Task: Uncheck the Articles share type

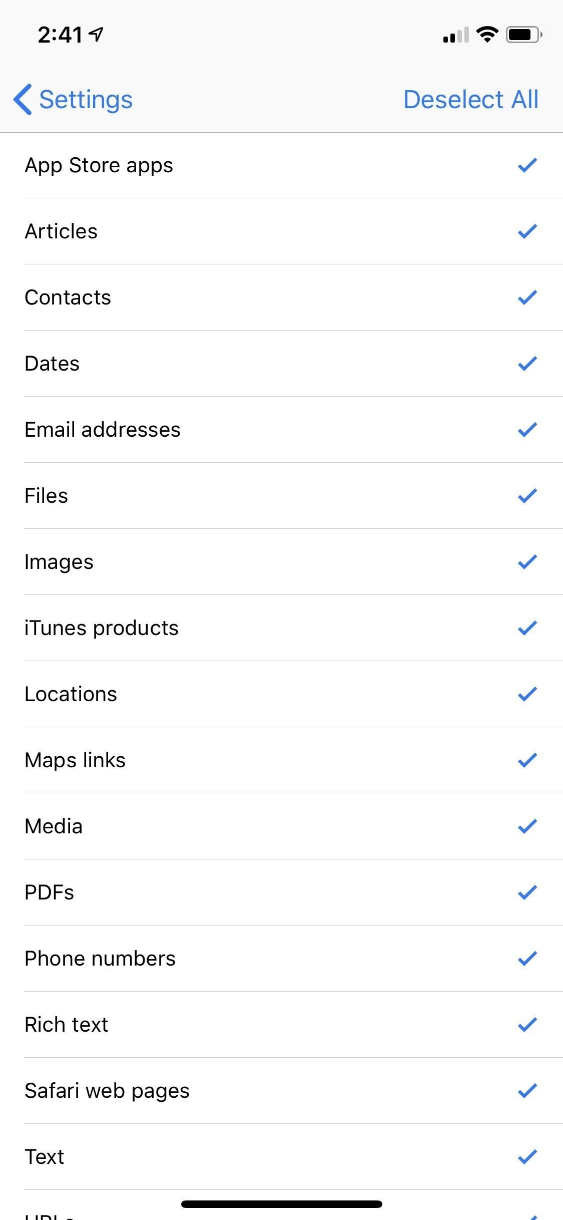Action: 527,231
